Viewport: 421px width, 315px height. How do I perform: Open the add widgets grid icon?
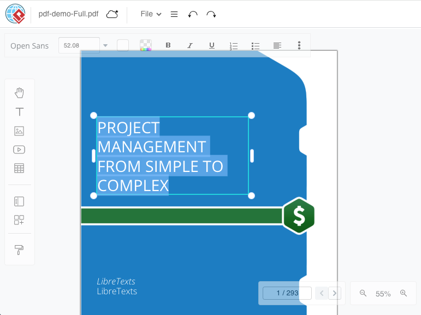click(19, 220)
